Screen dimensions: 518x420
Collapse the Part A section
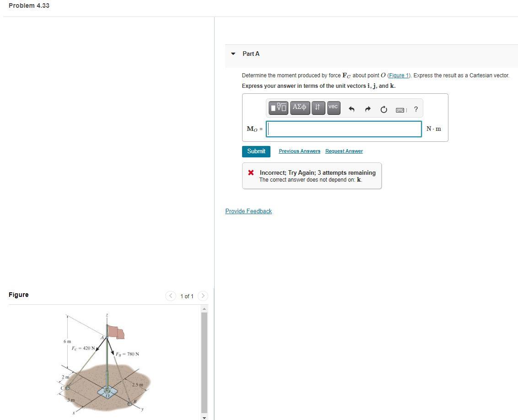(x=233, y=54)
